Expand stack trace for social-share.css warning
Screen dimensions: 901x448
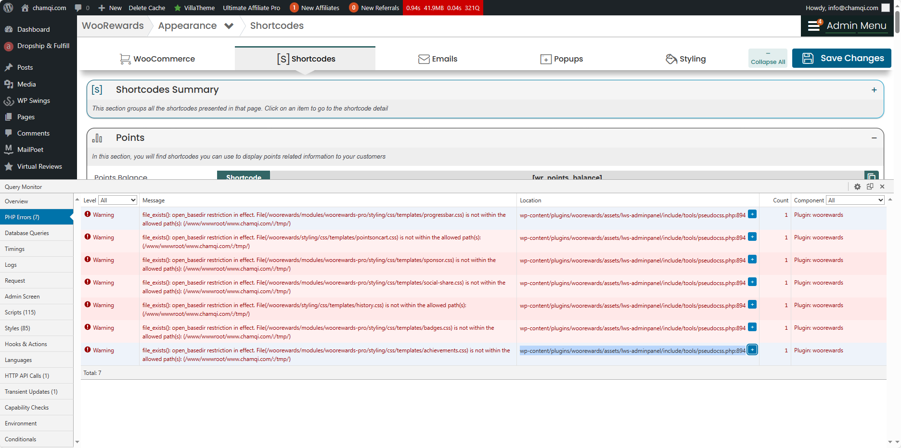click(752, 282)
